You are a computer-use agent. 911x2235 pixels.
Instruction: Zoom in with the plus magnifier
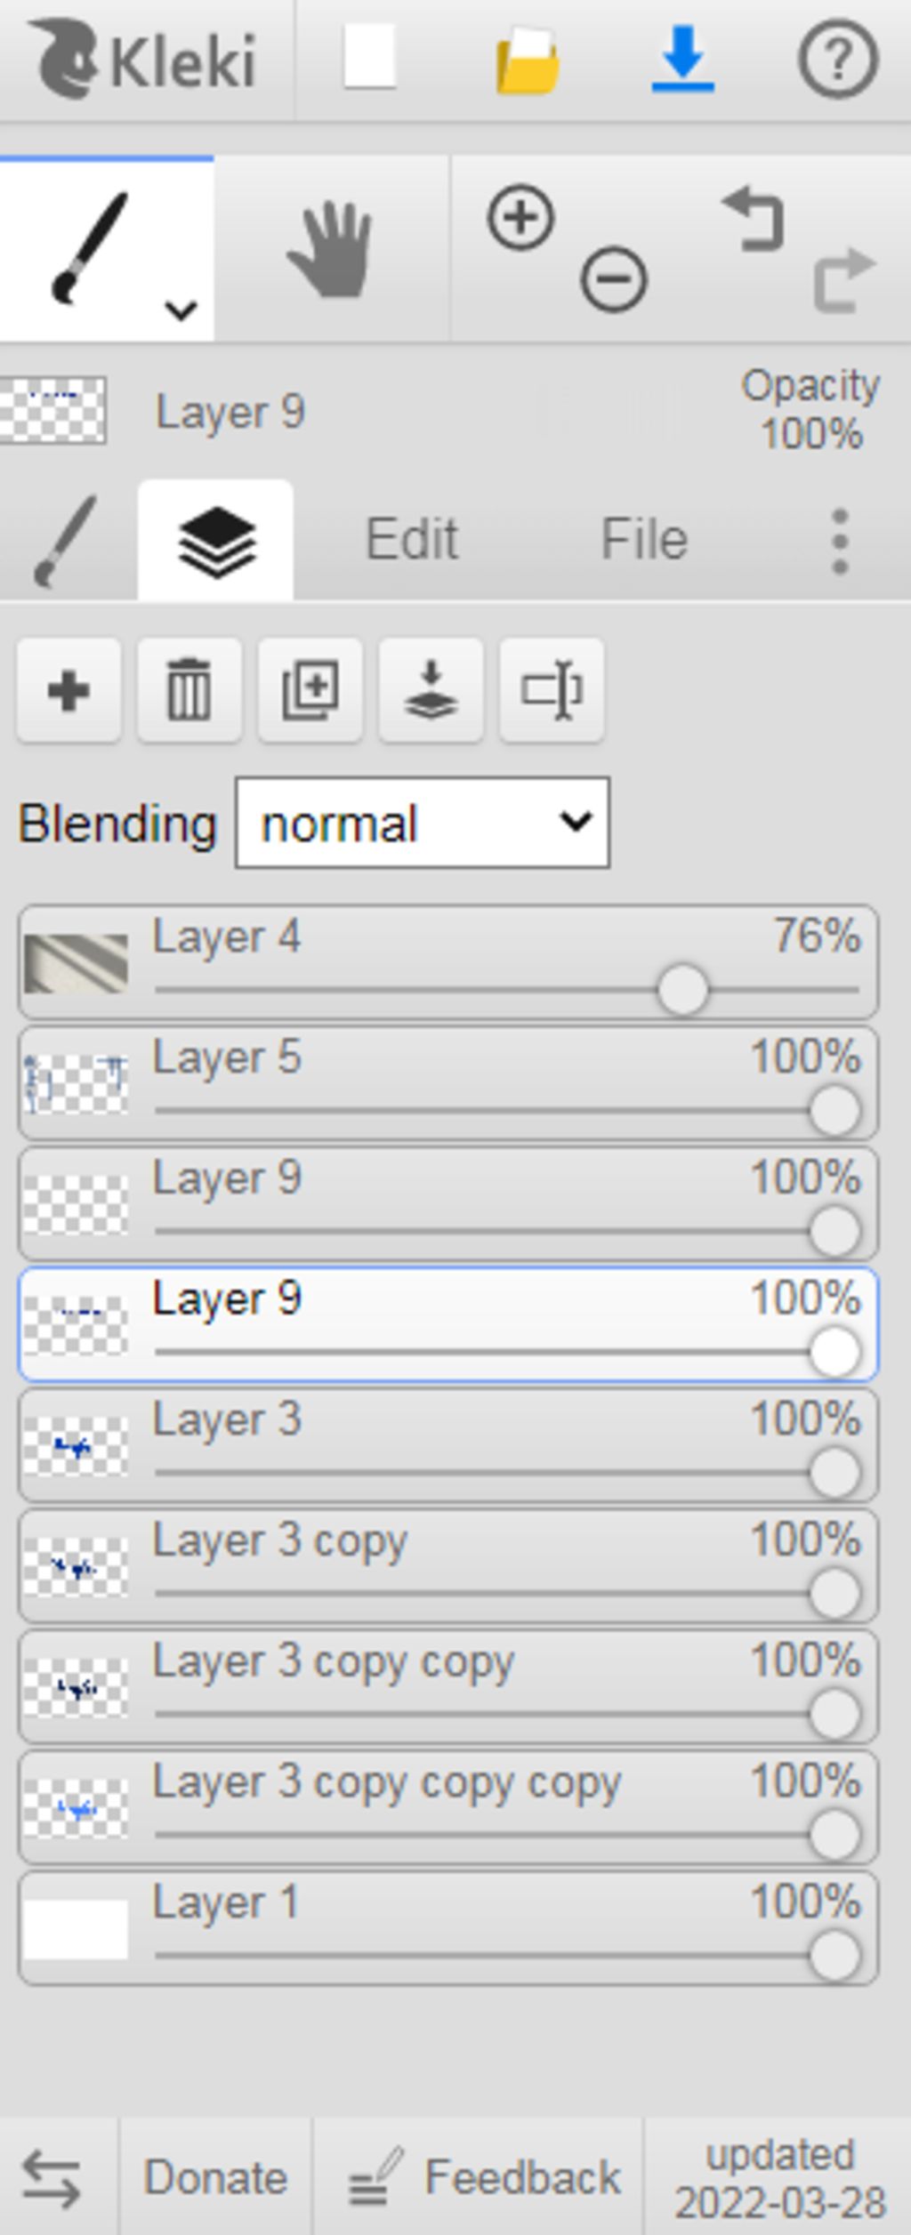520,217
